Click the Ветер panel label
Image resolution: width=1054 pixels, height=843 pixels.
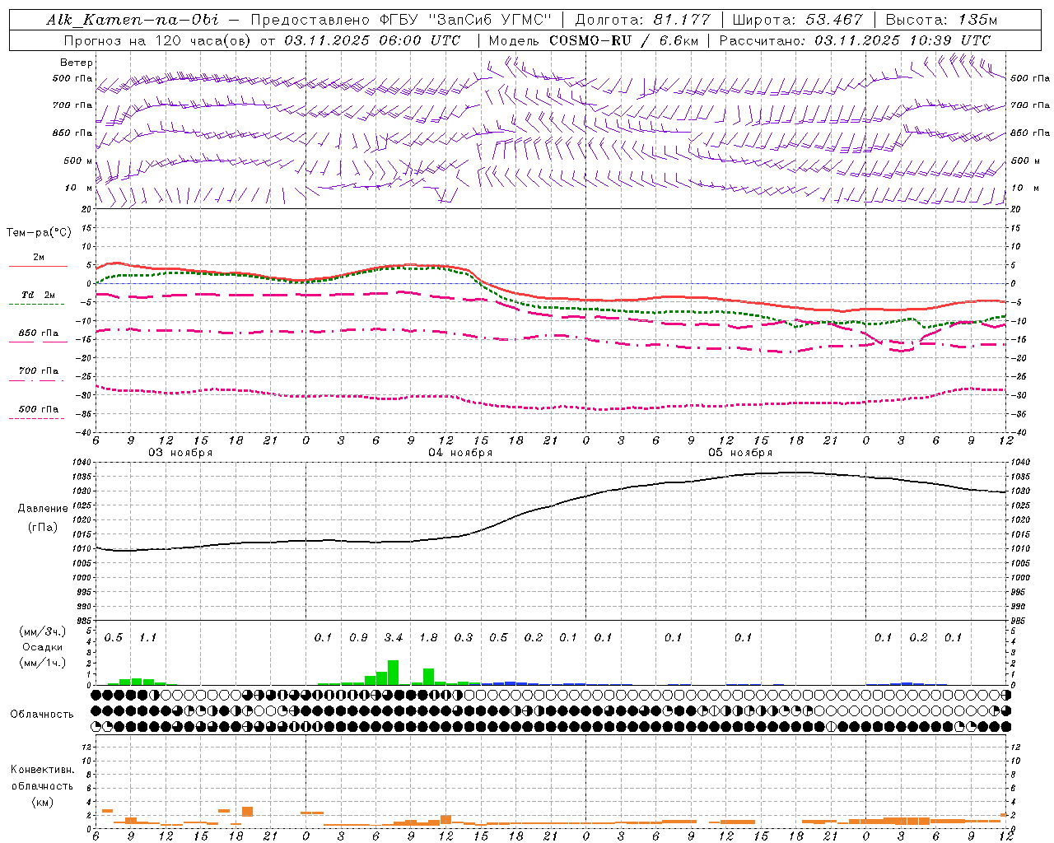tap(77, 63)
